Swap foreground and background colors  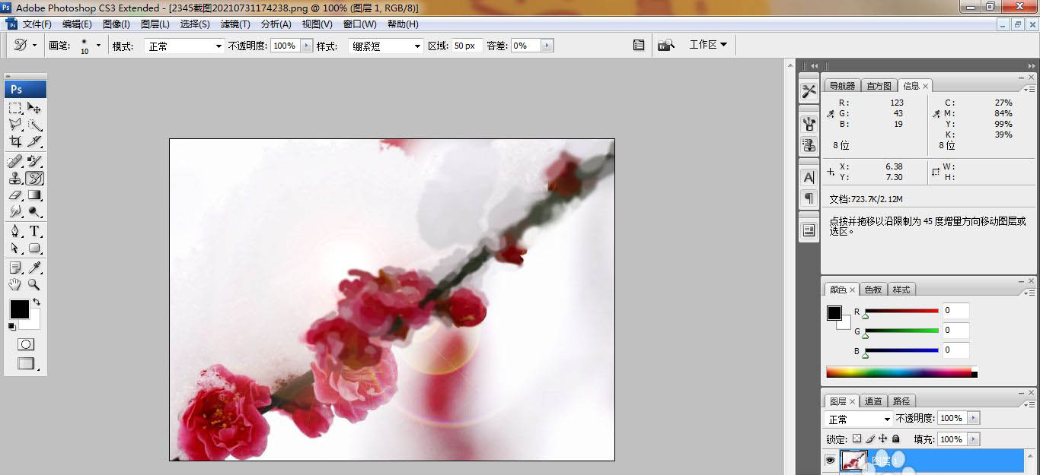click(x=37, y=302)
